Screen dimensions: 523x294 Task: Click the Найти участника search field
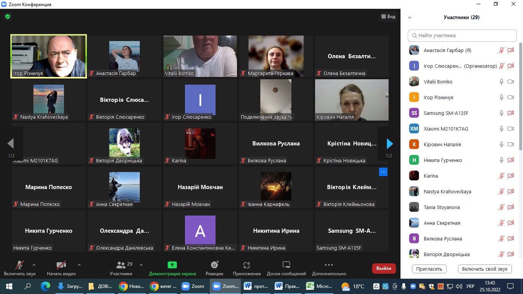point(462,36)
